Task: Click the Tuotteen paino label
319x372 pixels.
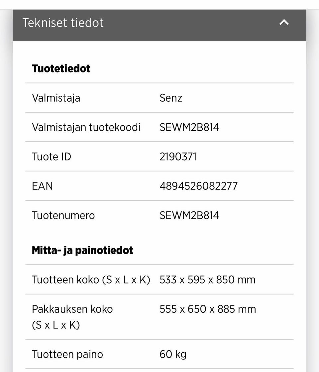Action: pos(67,354)
